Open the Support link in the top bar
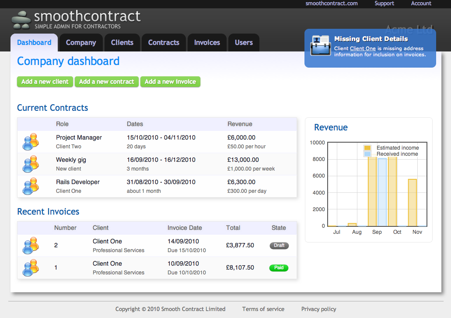451x318 pixels. click(384, 3)
